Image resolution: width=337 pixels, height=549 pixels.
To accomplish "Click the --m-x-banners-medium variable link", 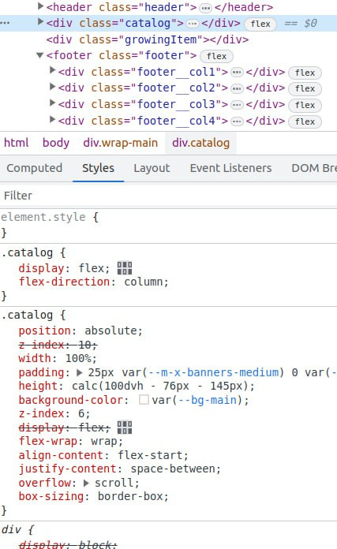I will (214, 372).
